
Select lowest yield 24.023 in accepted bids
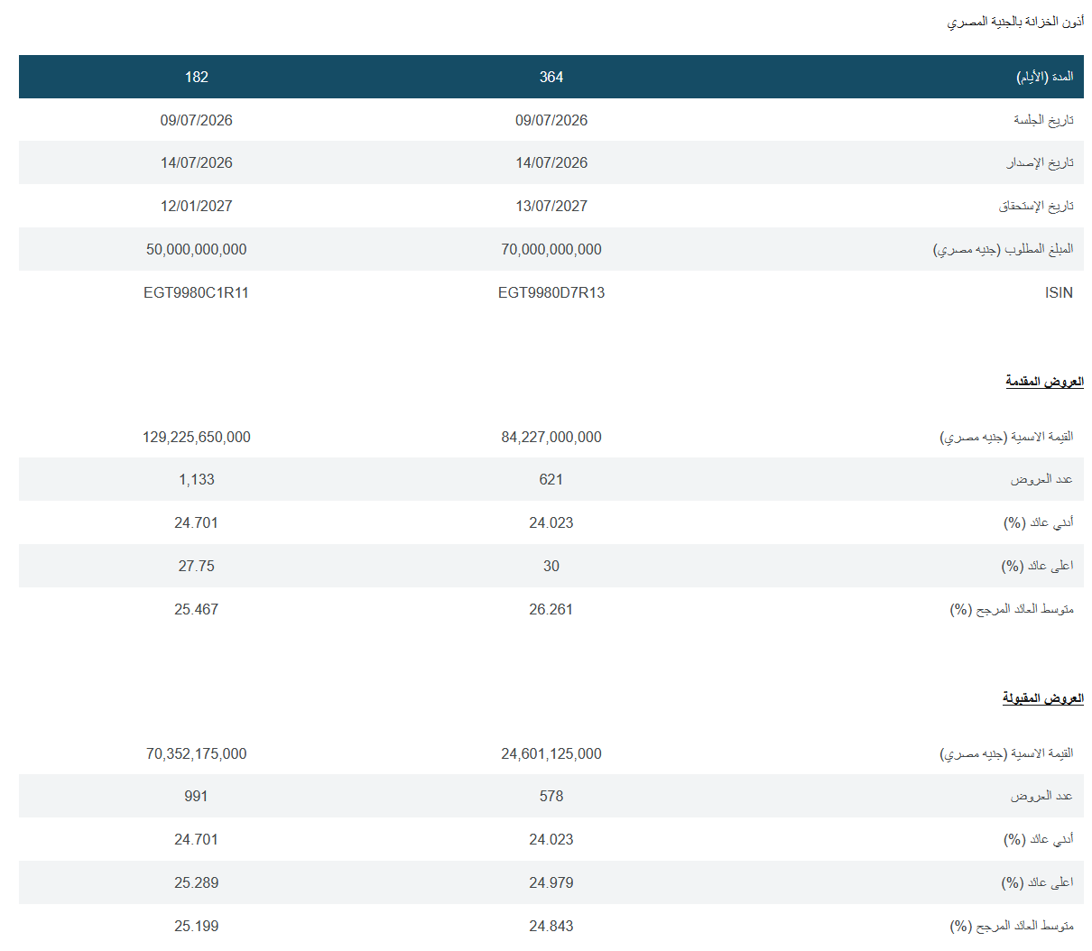551,839
